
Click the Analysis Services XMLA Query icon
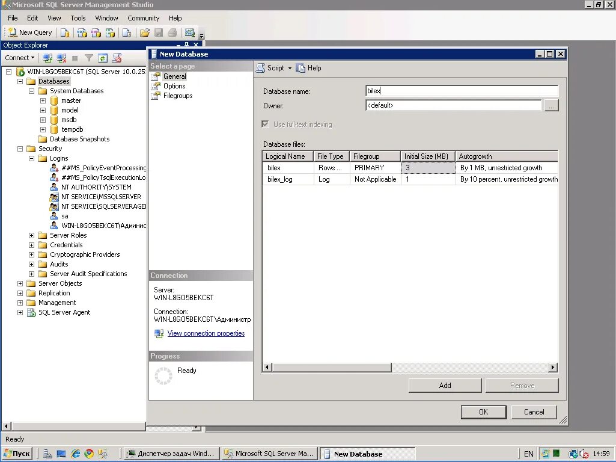coord(110,32)
